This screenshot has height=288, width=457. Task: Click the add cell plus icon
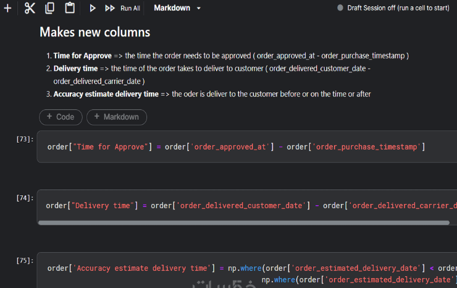(x=7, y=8)
